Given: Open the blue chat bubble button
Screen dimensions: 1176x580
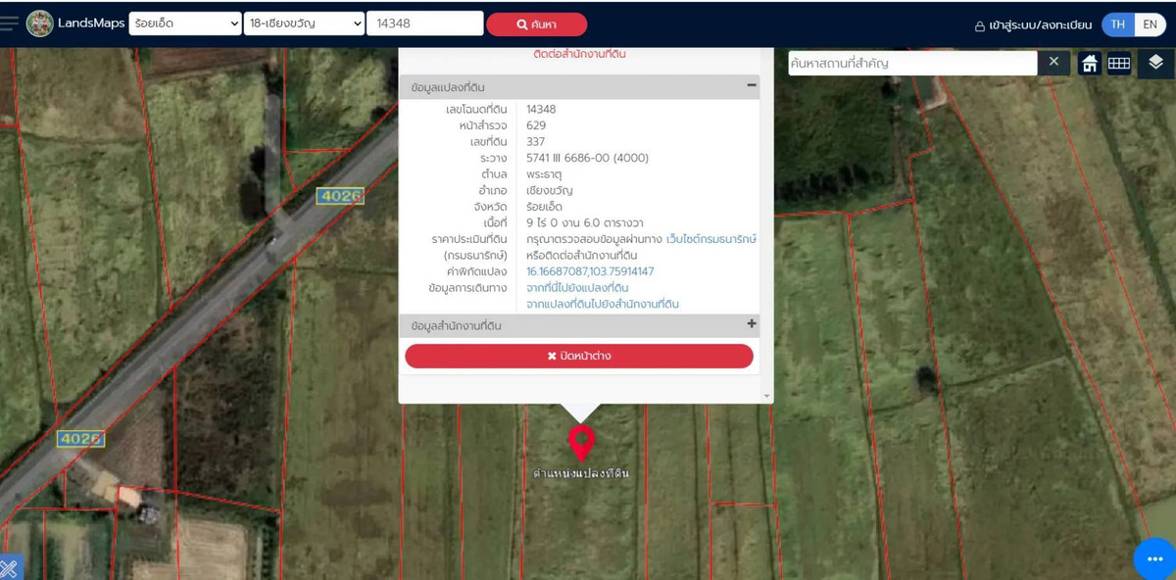Looking at the screenshot, I should pos(1153,558).
